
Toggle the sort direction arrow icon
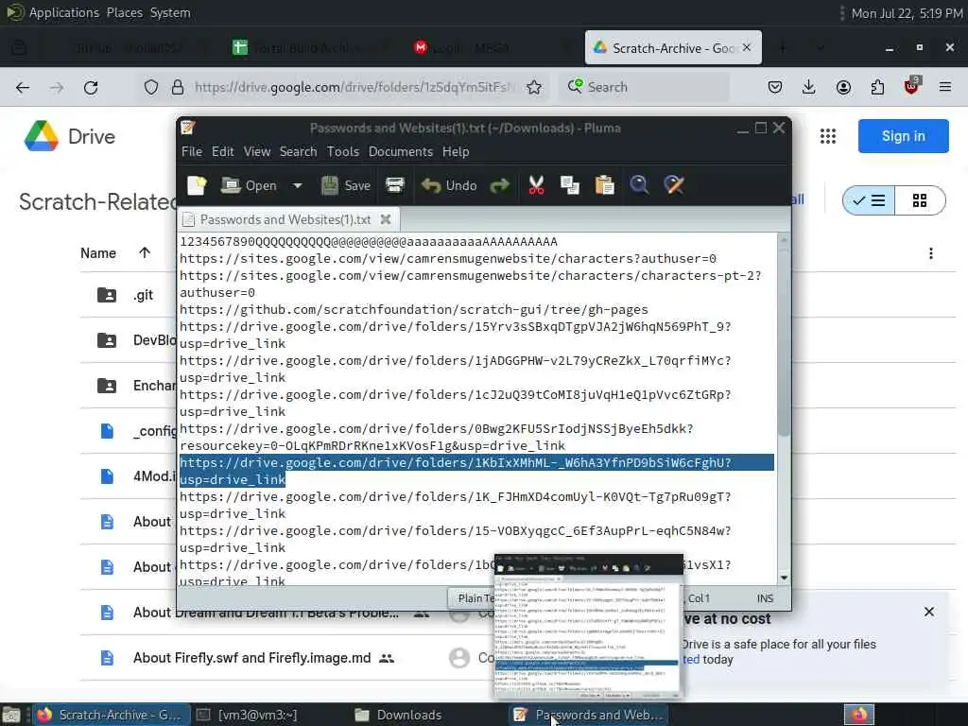[x=145, y=252]
